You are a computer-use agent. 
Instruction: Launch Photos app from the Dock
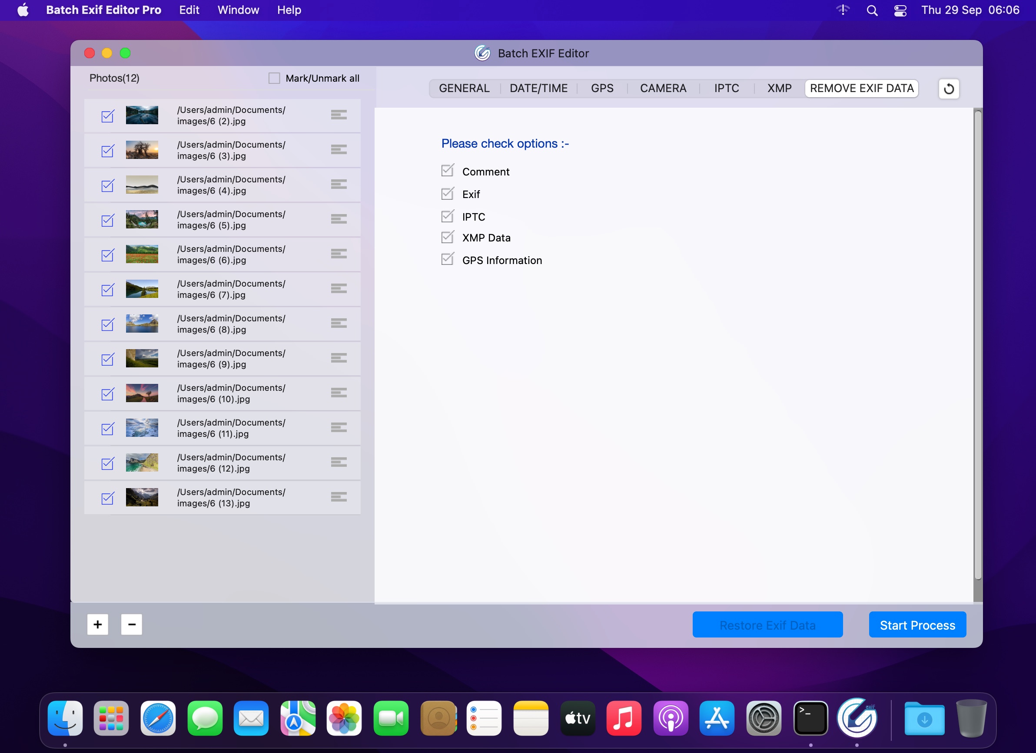tap(344, 718)
